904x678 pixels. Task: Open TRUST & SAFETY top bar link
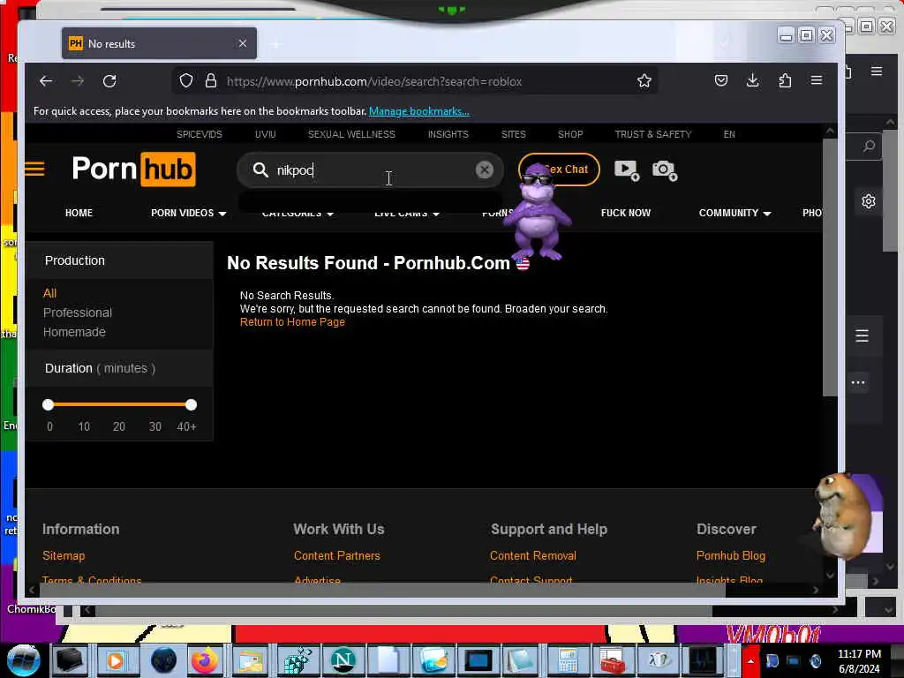pyautogui.click(x=652, y=134)
